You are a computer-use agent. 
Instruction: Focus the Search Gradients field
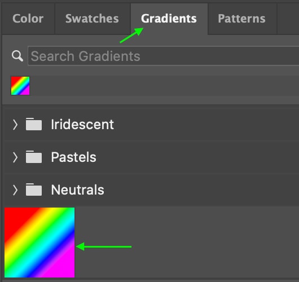pyautogui.click(x=164, y=56)
